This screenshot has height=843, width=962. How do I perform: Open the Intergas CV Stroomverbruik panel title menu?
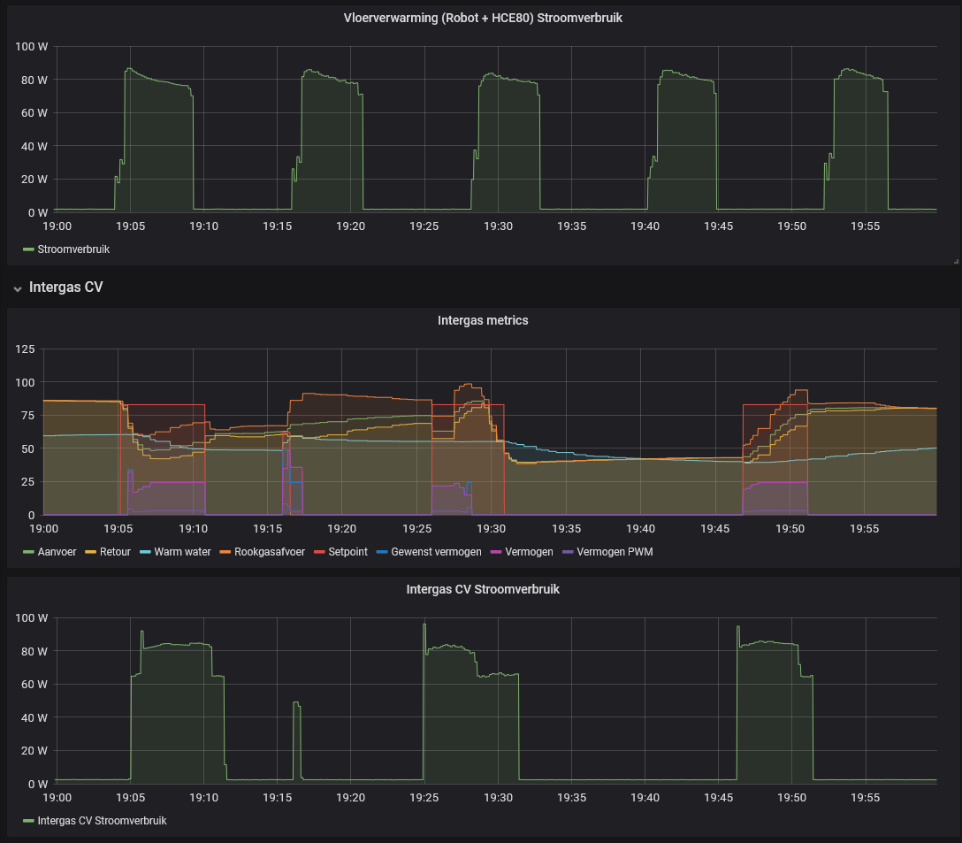(482, 589)
